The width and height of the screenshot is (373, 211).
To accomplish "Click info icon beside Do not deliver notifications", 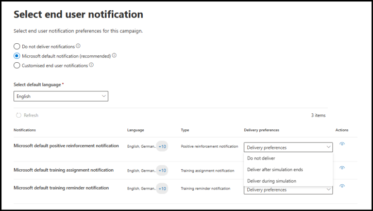I will coord(78,46).
